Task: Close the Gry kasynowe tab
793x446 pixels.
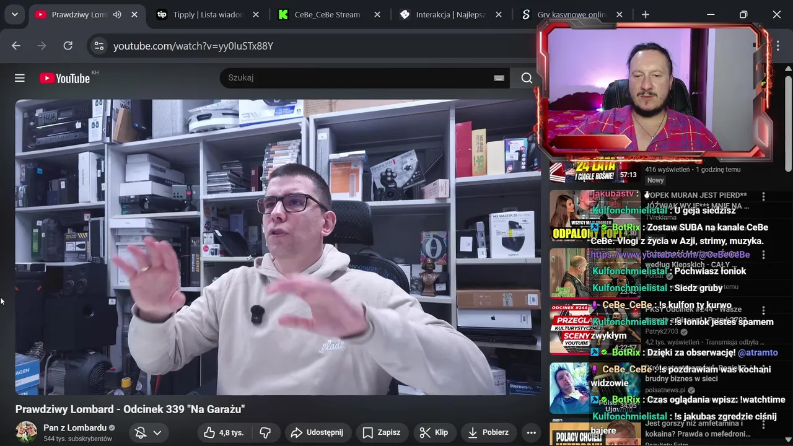Action: click(x=620, y=14)
